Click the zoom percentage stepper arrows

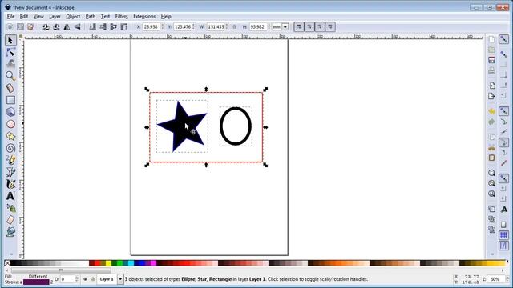(507, 279)
